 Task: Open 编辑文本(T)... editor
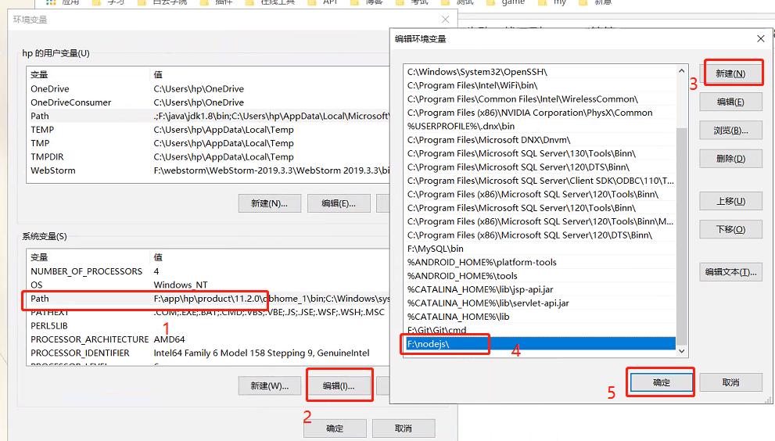pos(730,272)
